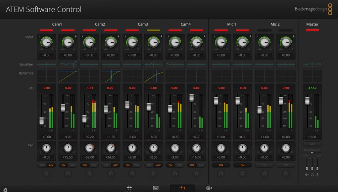Viewport: 338px width, 192px height.
Task: Click the +16.00 pan value field
Action: click(x=196, y=157)
